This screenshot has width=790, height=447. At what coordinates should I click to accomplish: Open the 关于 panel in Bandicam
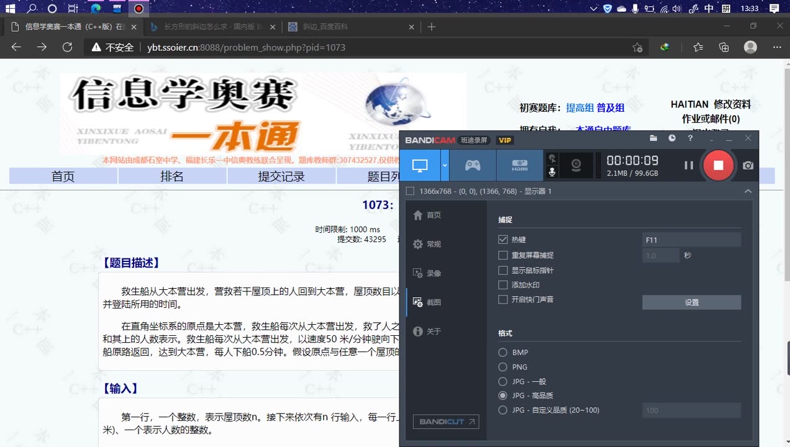pyautogui.click(x=433, y=331)
